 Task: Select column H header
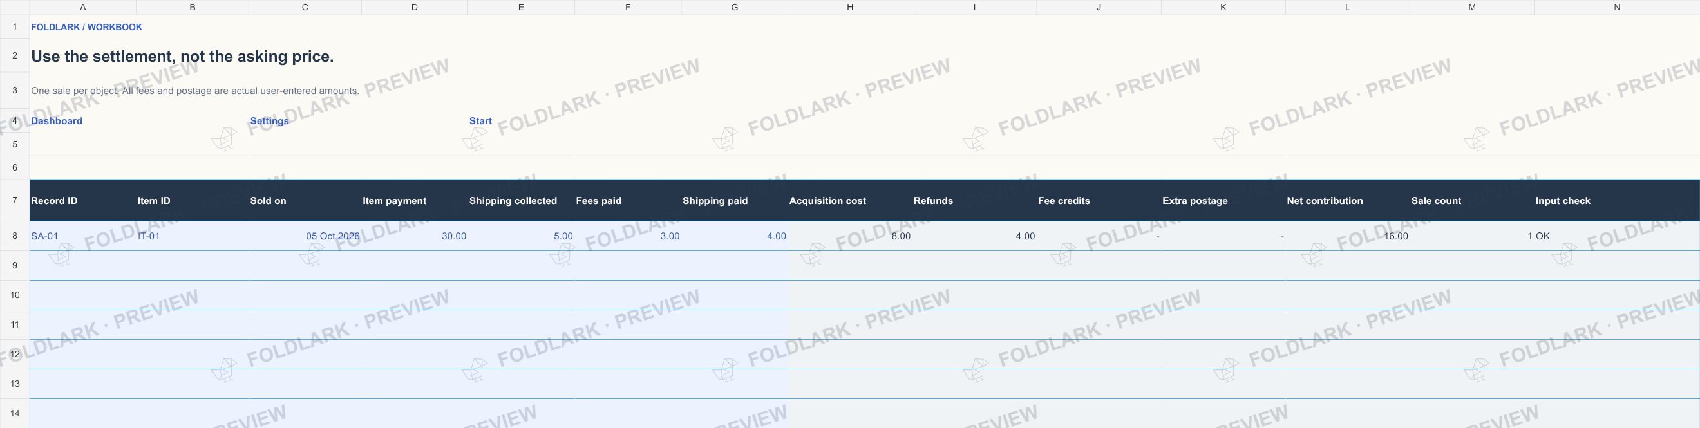(850, 7)
